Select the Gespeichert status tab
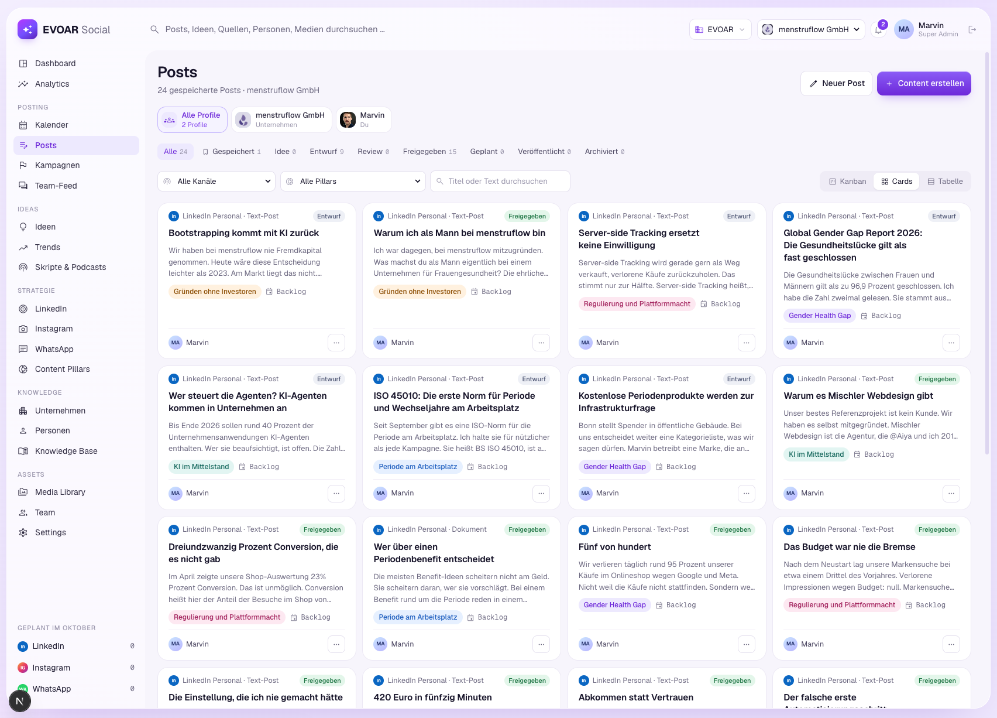The height and width of the screenshot is (718, 997). pos(232,152)
